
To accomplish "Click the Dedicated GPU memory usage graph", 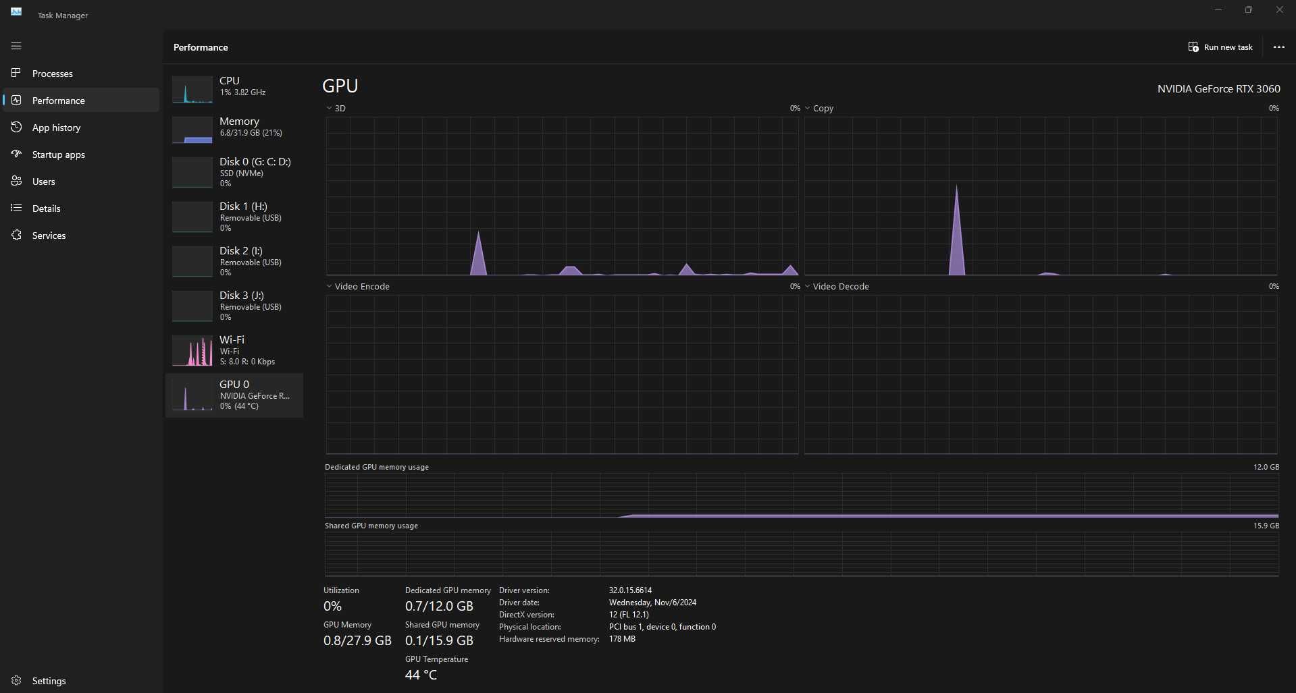I will coord(802,495).
